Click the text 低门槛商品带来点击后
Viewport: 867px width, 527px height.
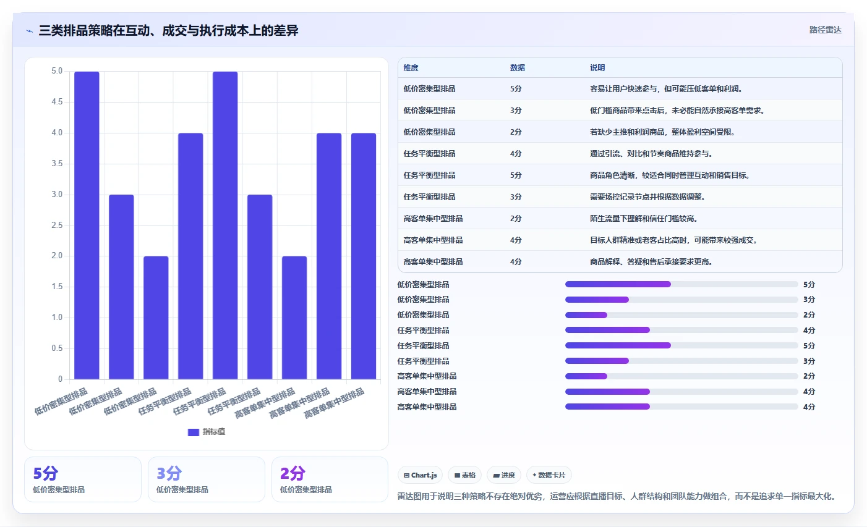(627, 111)
